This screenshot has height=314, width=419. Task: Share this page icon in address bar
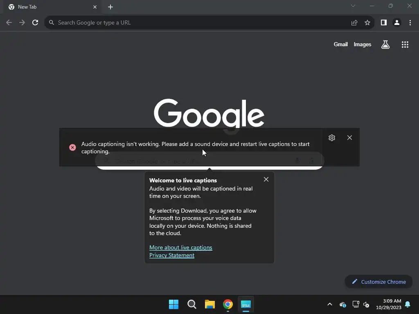[354, 23]
